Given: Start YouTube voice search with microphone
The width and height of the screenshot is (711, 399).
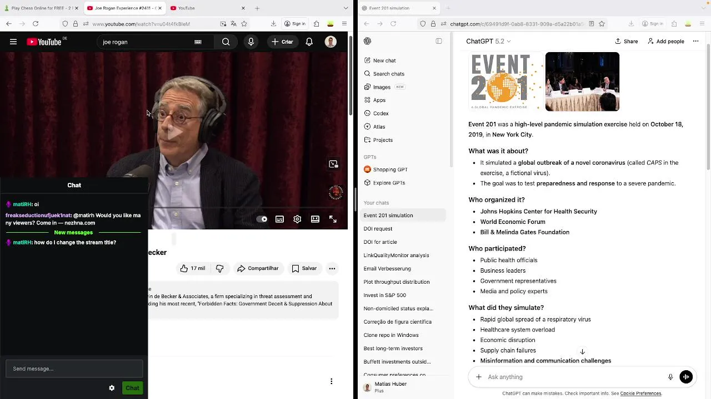Looking at the screenshot, I should pyautogui.click(x=251, y=42).
